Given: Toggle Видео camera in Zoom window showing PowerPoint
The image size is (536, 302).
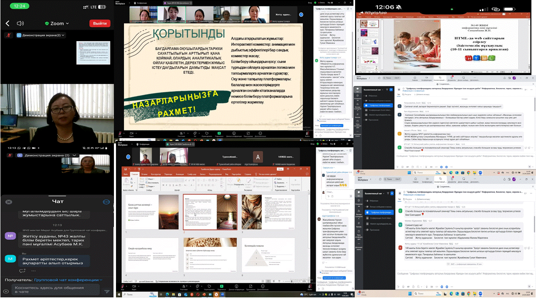Looking at the screenshot, I should (134, 286).
